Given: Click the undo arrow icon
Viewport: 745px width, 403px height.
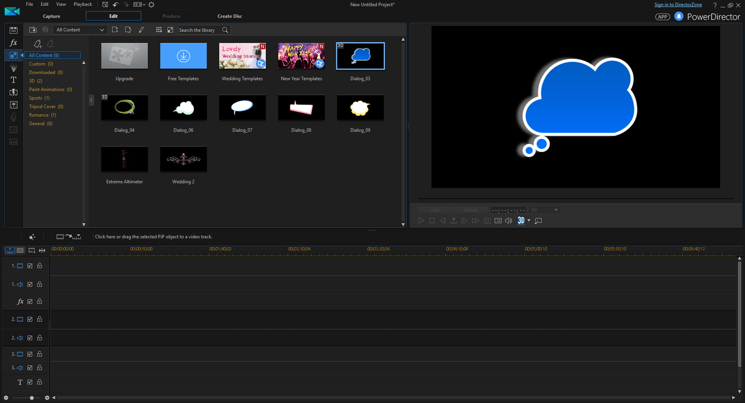Looking at the screenshot, I should click(x=115, y=5).
